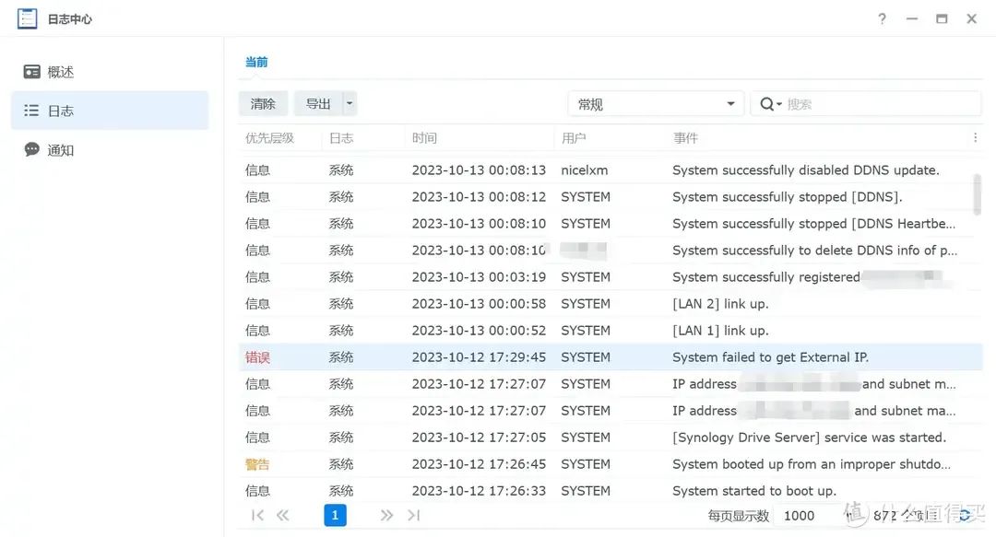Jump to the next page of logs
The image size is (996, 537).
pyautogui.click(x=386, y=516)
